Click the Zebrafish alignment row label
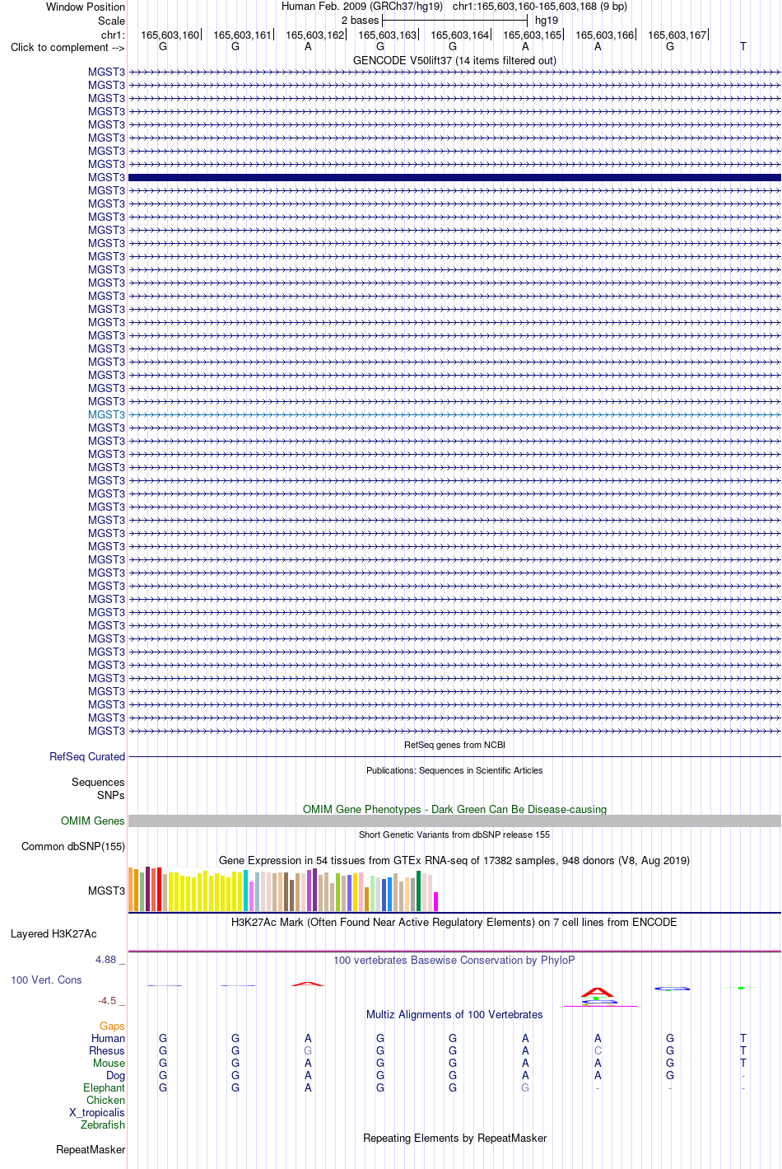Viewport: 782px width, 1169px height. click(103, 1125)
